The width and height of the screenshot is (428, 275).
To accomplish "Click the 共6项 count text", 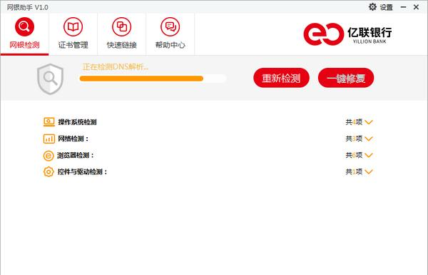I will click(x=354, y=156).
